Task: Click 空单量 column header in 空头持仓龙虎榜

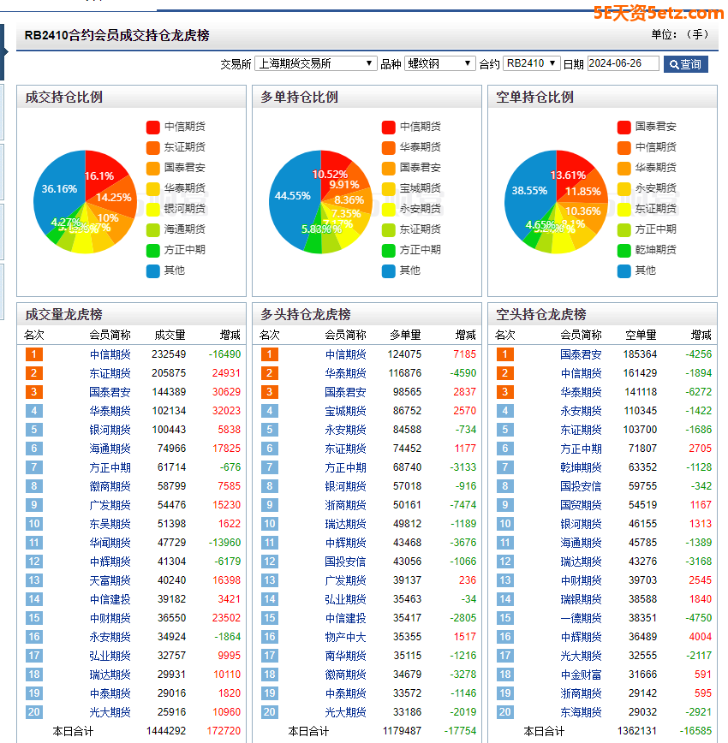Action: pos(641,335)
